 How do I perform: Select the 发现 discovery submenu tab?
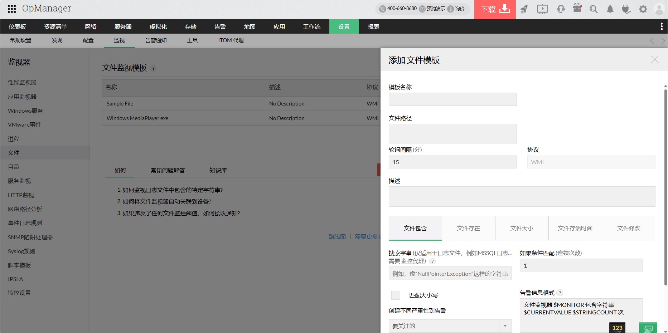(x=57, y=40)
